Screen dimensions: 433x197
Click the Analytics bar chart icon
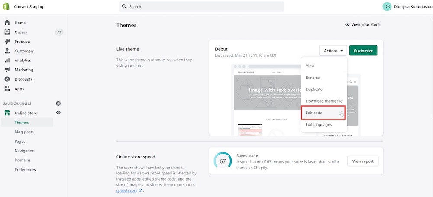7,60
